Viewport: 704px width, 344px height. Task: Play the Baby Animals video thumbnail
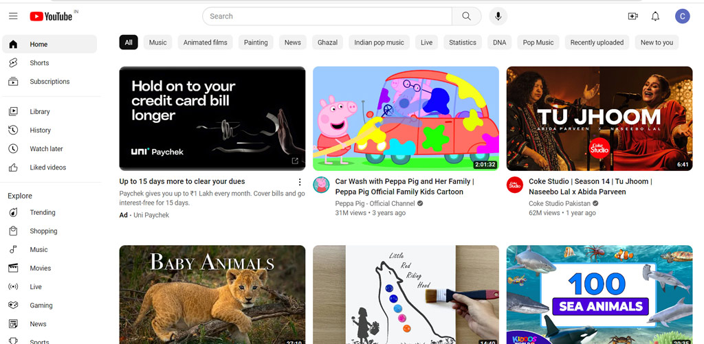point(212,295)
